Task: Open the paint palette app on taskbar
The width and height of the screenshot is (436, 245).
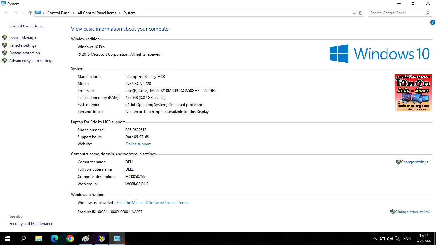Action: tap(86, 239)
